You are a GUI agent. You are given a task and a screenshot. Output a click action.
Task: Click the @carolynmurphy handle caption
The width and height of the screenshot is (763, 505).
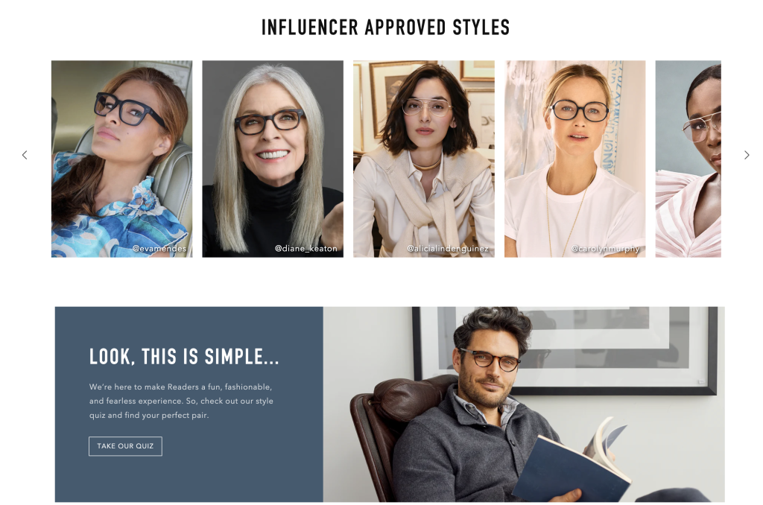point(605,249)
